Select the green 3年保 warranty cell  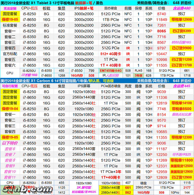138,76
